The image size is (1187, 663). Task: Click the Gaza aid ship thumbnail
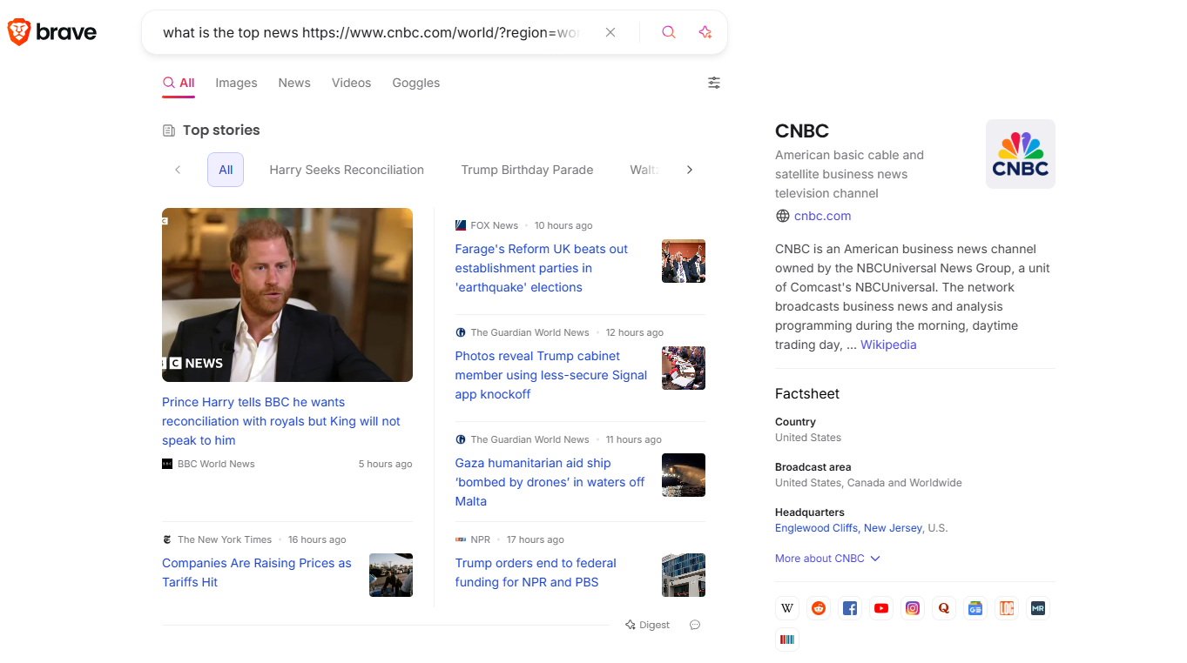tap(684, 475)
